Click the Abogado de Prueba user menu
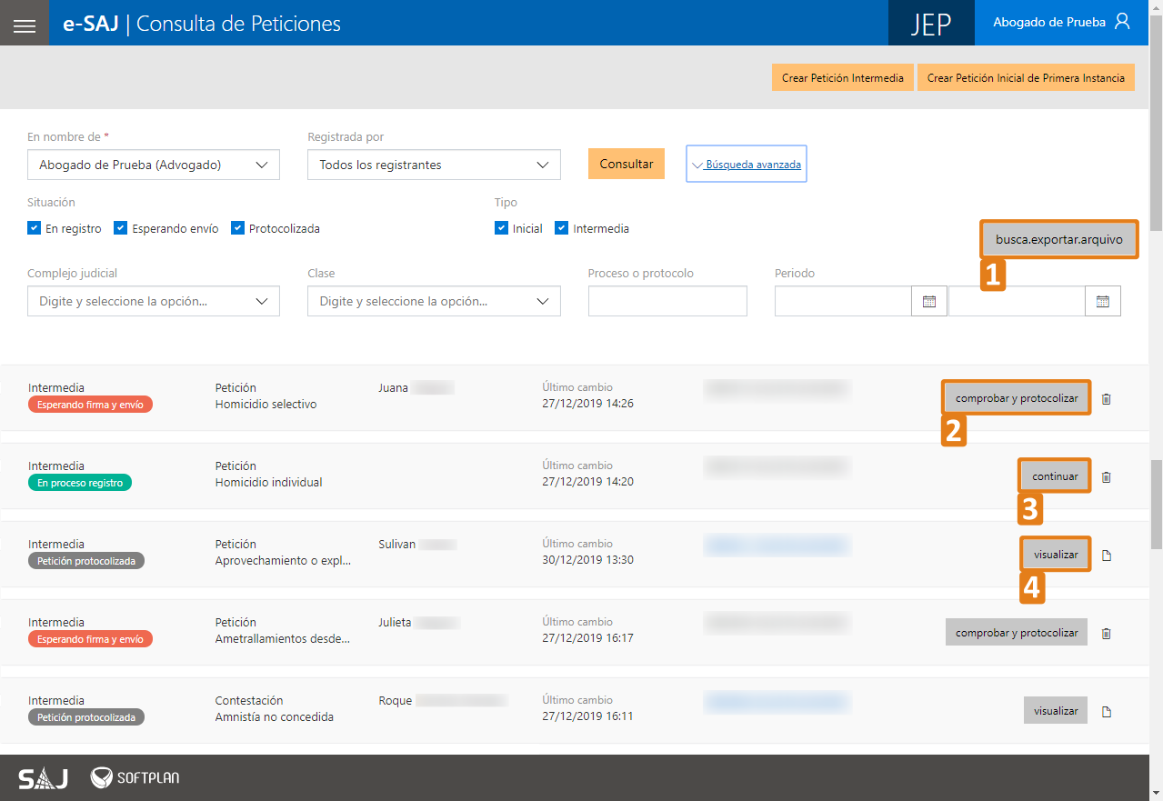 (x=1062, y=23)
